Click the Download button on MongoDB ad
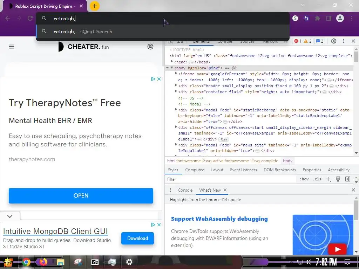359x269 pixels. 137,238
